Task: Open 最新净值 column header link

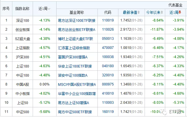Action: (x=130, y=12)
